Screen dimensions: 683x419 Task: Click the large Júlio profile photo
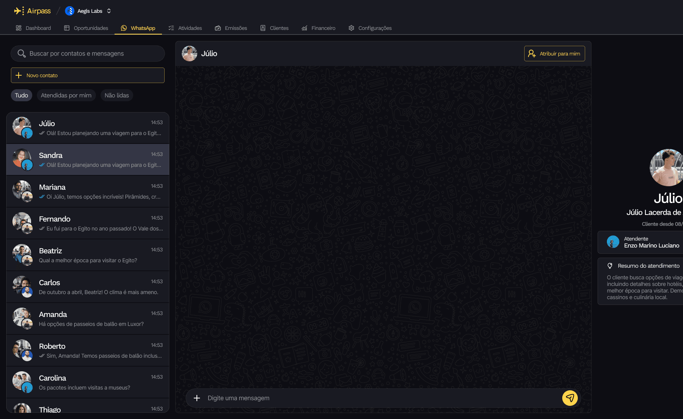click(x=667, y=168)
